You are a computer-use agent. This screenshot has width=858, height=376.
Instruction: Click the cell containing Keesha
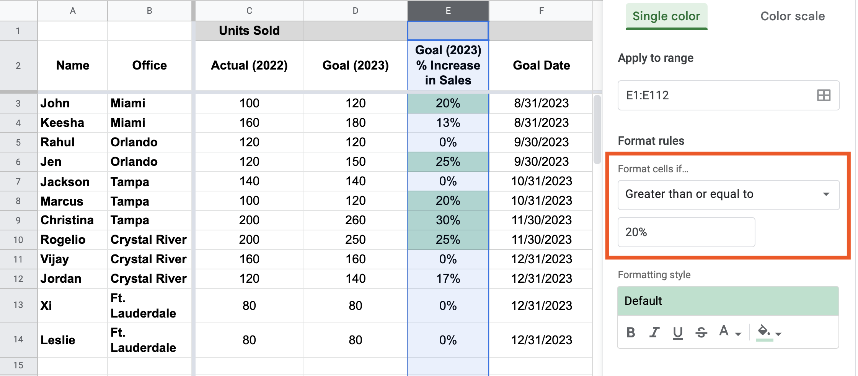pos(72,123)
